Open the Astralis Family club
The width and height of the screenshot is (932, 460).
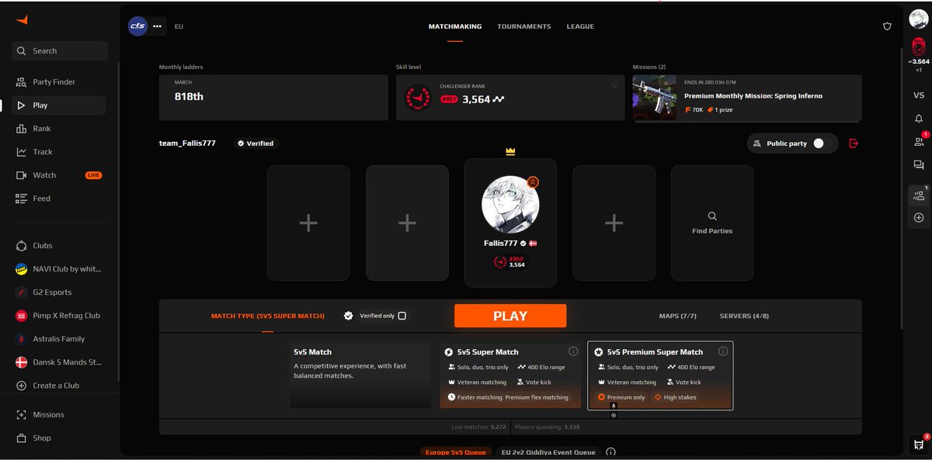[59, 339]
